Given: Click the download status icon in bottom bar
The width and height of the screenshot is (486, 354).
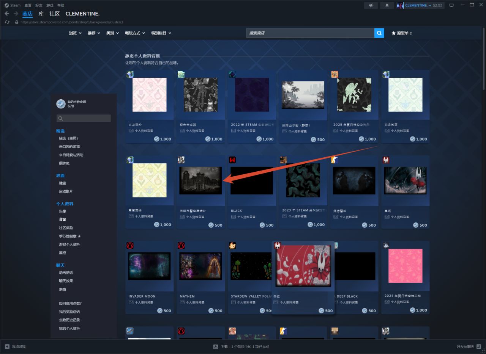Looking at the screenshot, I should click(x=216, y=346).
